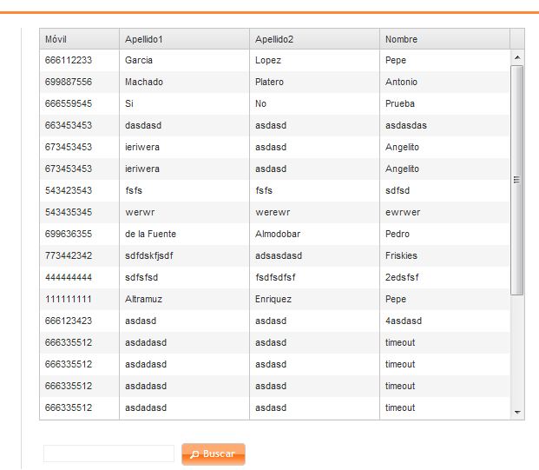Click the vertical scrollbar thumb
The height and width of the screenshot is (470, 539).
coord(517,180)
